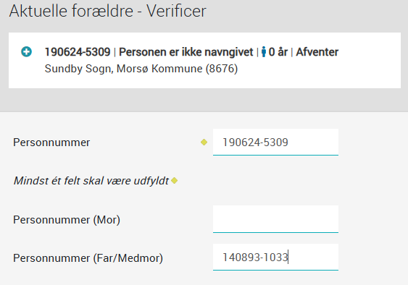Click the Personnummer (Far/Medmor) label

(x=88, y=258)
